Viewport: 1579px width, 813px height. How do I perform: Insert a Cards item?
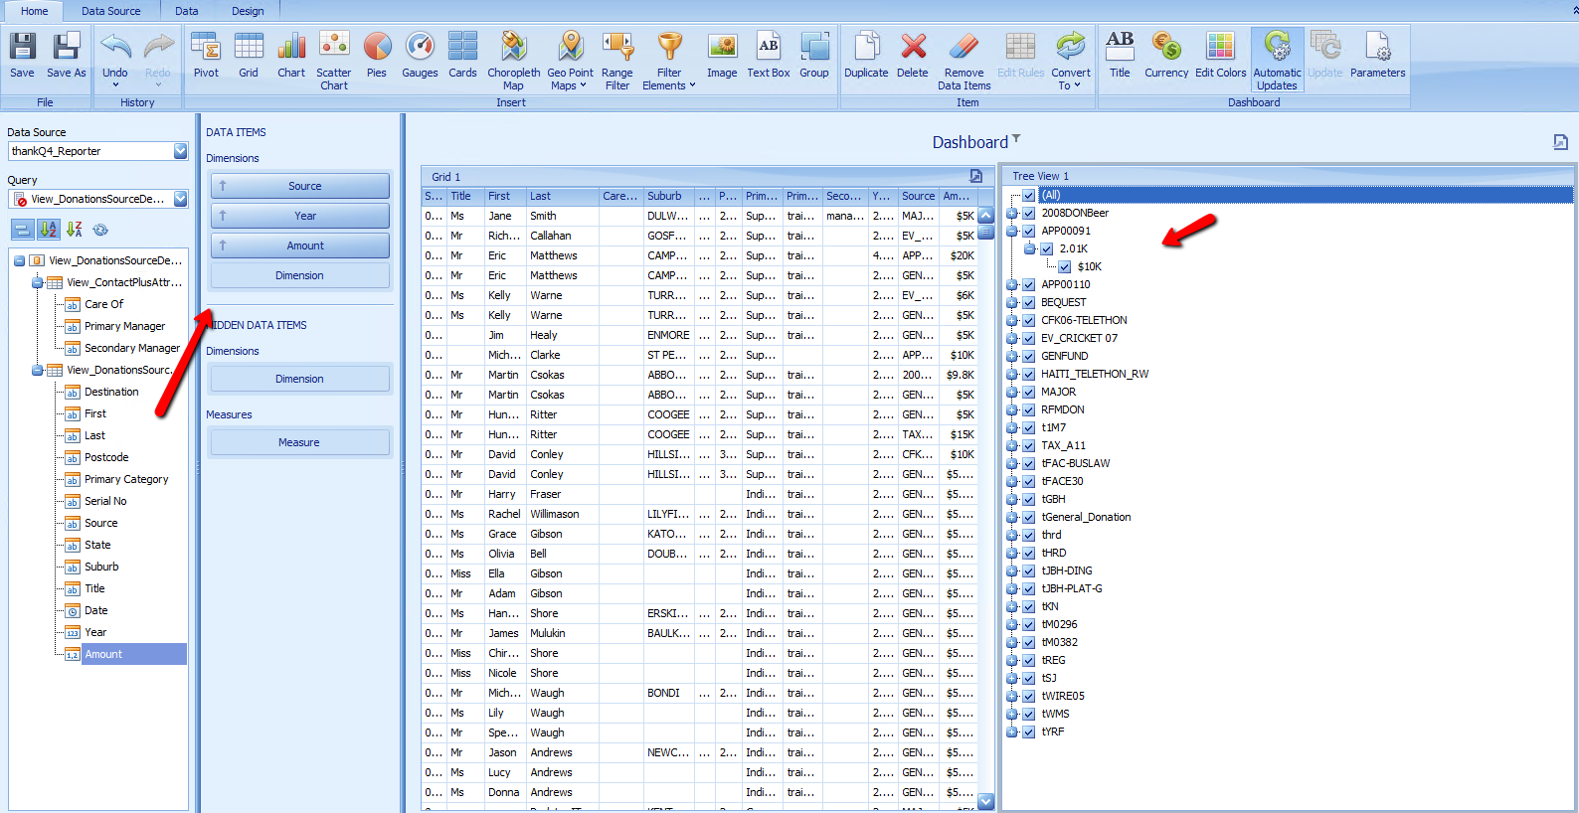tap(462, 56)
